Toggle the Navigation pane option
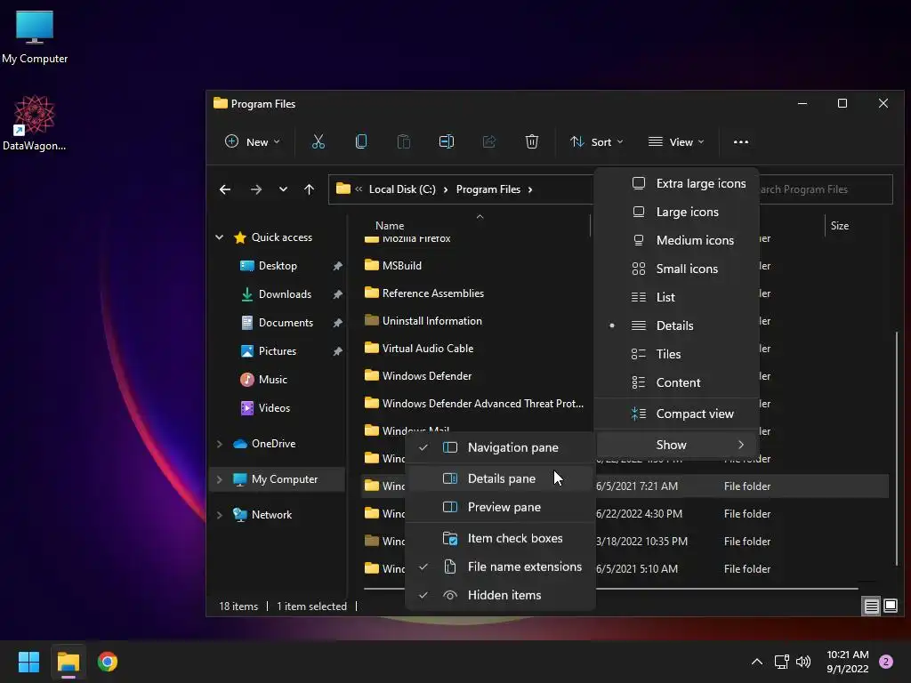The image size is (911, 683). (500, 448)
